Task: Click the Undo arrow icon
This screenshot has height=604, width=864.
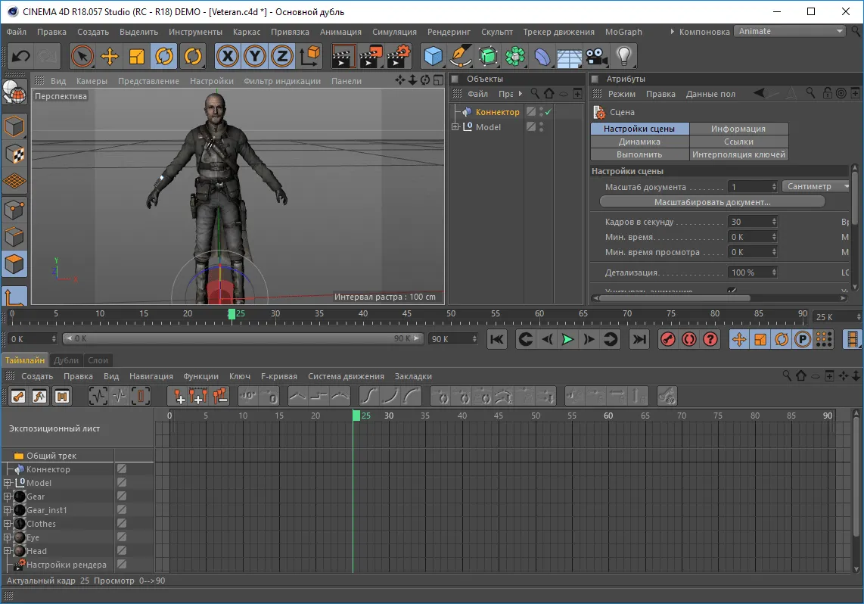Action: pos(21,56)
